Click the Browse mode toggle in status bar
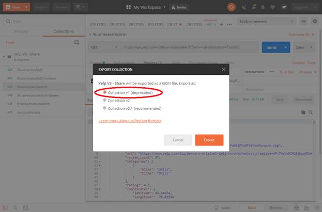Viewport: 322px width, 212px height. click(x=276, y=208)
